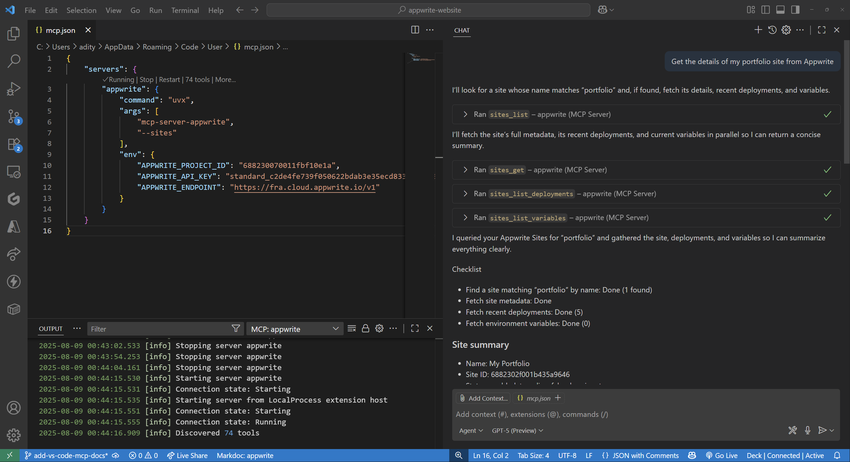Click the Go Live status bar button
The height and width of the screenshot is (462, 850).
pyautogui.click(x=722, y=455)
